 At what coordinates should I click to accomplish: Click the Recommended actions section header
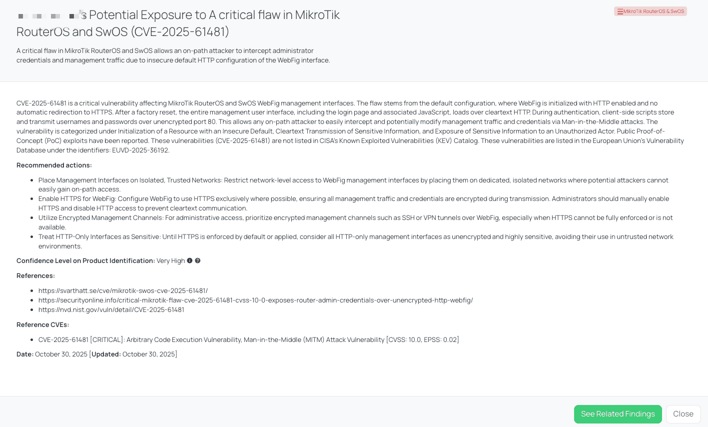tap(54, 165)
